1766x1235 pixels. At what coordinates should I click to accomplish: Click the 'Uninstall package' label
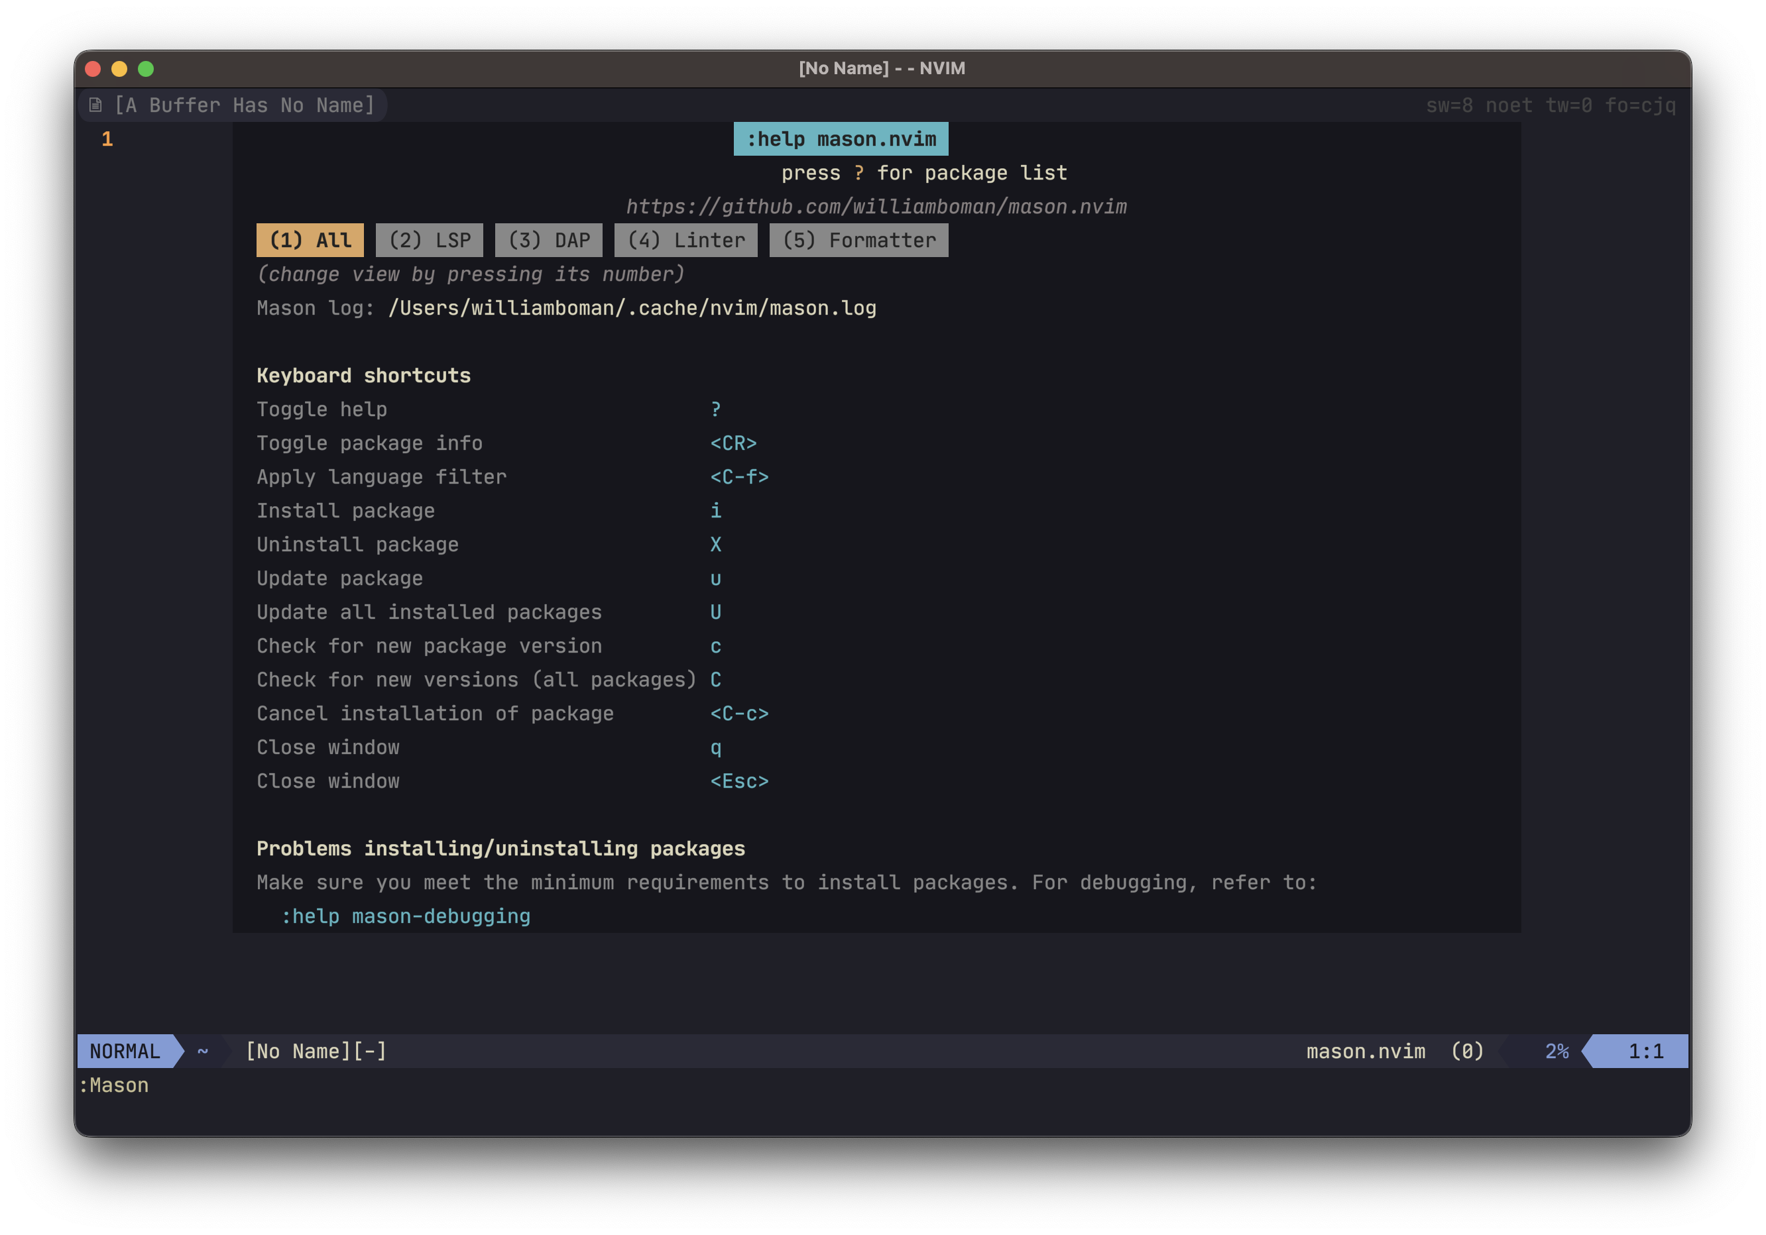click(x=359, y=545)
